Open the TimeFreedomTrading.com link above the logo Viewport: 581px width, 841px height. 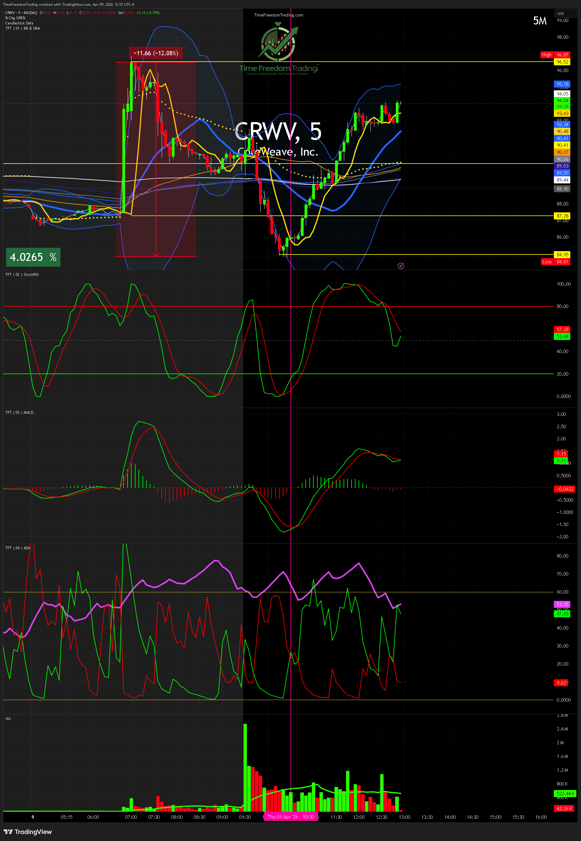click(x=279, y=15)
